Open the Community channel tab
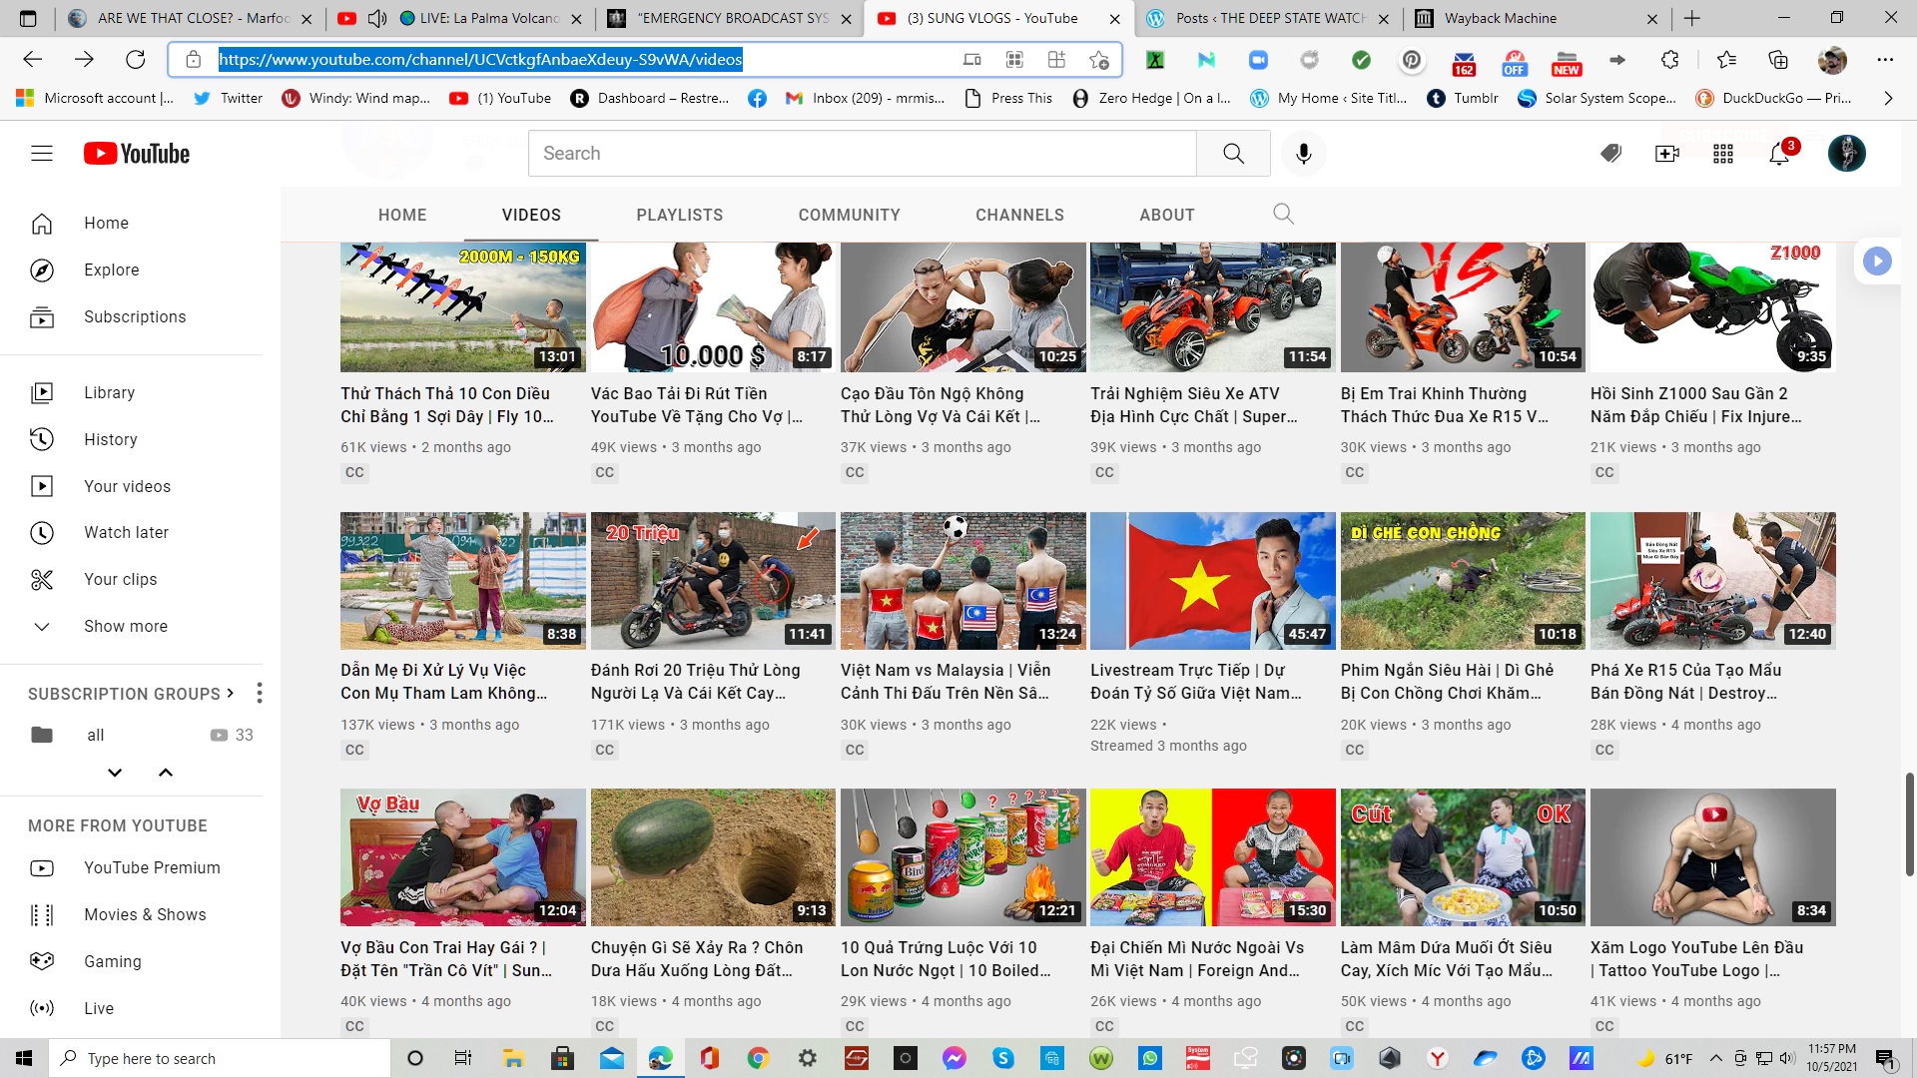Image resolution: width=1917 pixels, height=1078 pixels. point(849,215)
